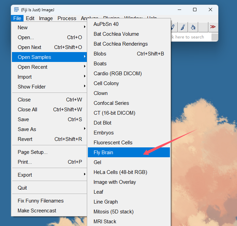Choose the Fly Brain sample image
The width and height of the screenshot is (237, 226).
tap(129, 152)
